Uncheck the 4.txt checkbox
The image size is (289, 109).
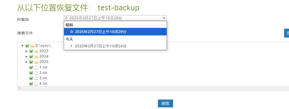pyautogui.click(x=31, y=84)
